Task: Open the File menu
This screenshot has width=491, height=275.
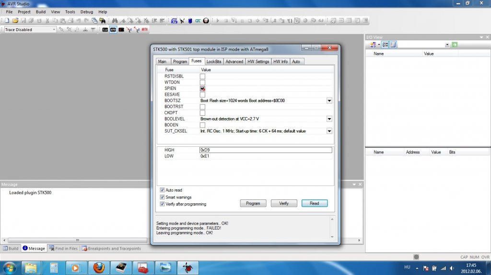Action: pyautogui.click(x=10, y=12)
